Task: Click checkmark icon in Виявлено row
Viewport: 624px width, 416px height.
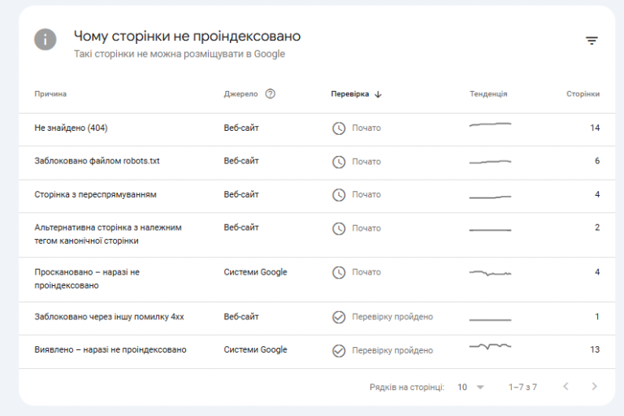Action: point(339,350)
